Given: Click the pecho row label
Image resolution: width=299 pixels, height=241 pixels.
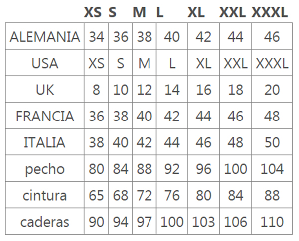Looking at the screenshot, I should coord(45,169).
